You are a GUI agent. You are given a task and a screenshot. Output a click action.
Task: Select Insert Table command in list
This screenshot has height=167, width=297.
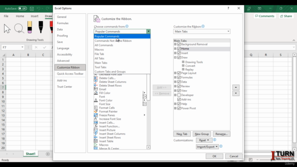click(x=106, y=141)
